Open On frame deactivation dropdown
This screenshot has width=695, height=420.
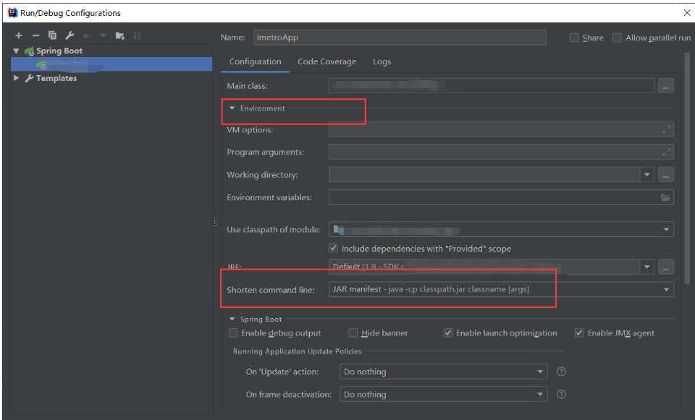(540, 394)
